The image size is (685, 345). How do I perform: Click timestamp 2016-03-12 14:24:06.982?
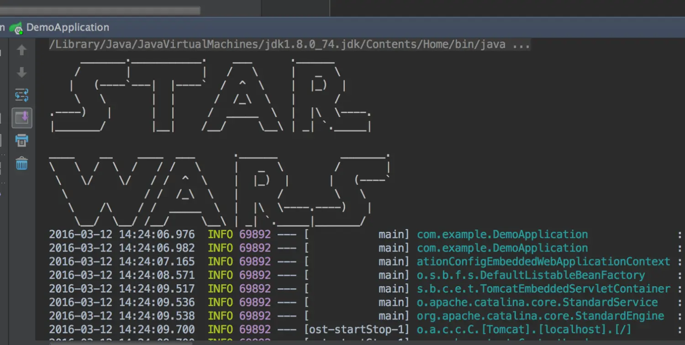coord(122,248)
